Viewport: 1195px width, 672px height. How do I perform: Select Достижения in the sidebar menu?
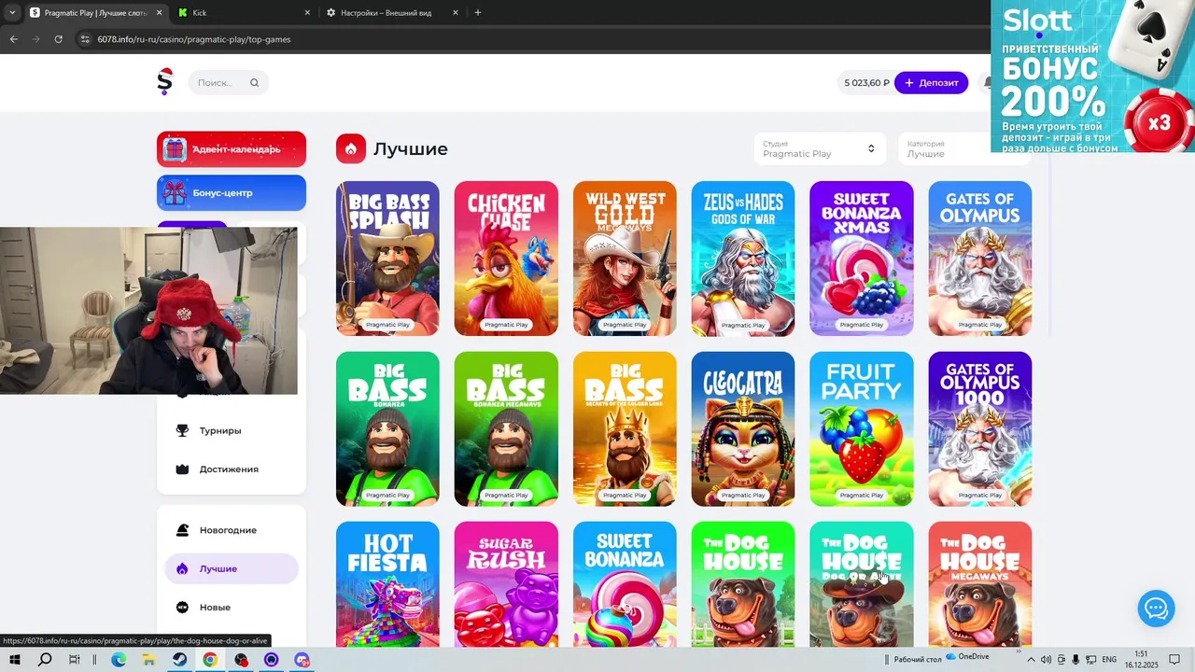[x=231, y=469]
